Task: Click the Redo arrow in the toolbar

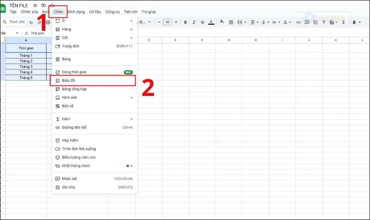Action: [39, 22]
